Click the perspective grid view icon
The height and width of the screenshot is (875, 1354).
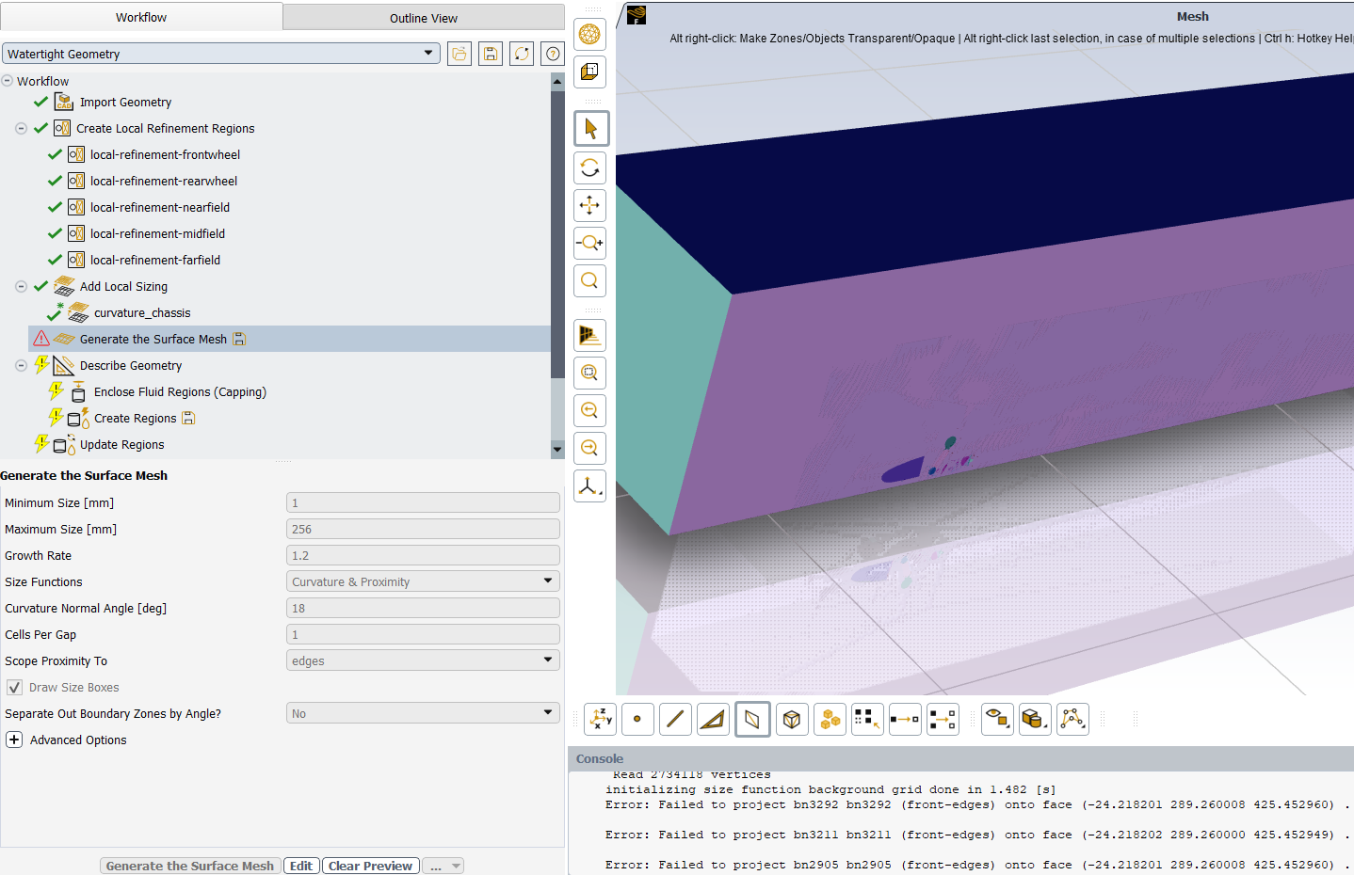click(x=589, y=335)
